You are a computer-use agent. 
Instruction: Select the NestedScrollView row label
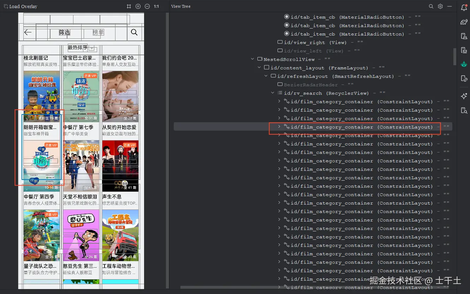coord(289,59)
